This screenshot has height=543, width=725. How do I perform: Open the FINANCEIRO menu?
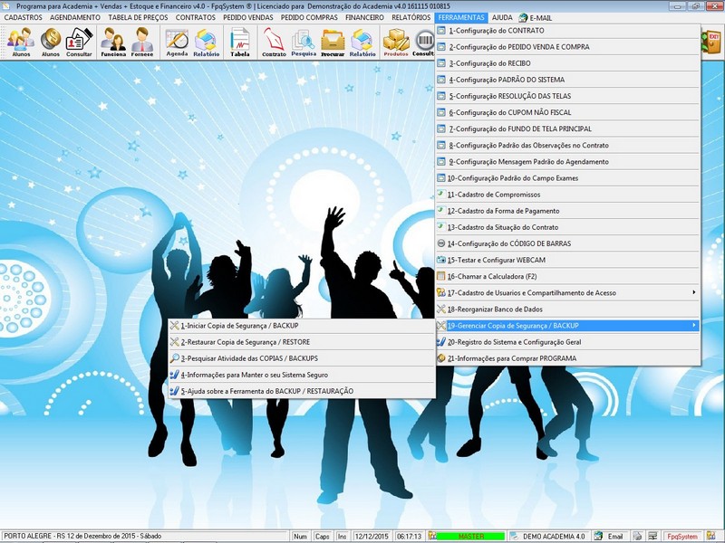[365, 17]
